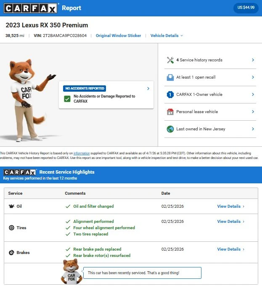Click the globe icon for New Jersey
This screenshot has height=291, width=262.
(x=170, y=129)
